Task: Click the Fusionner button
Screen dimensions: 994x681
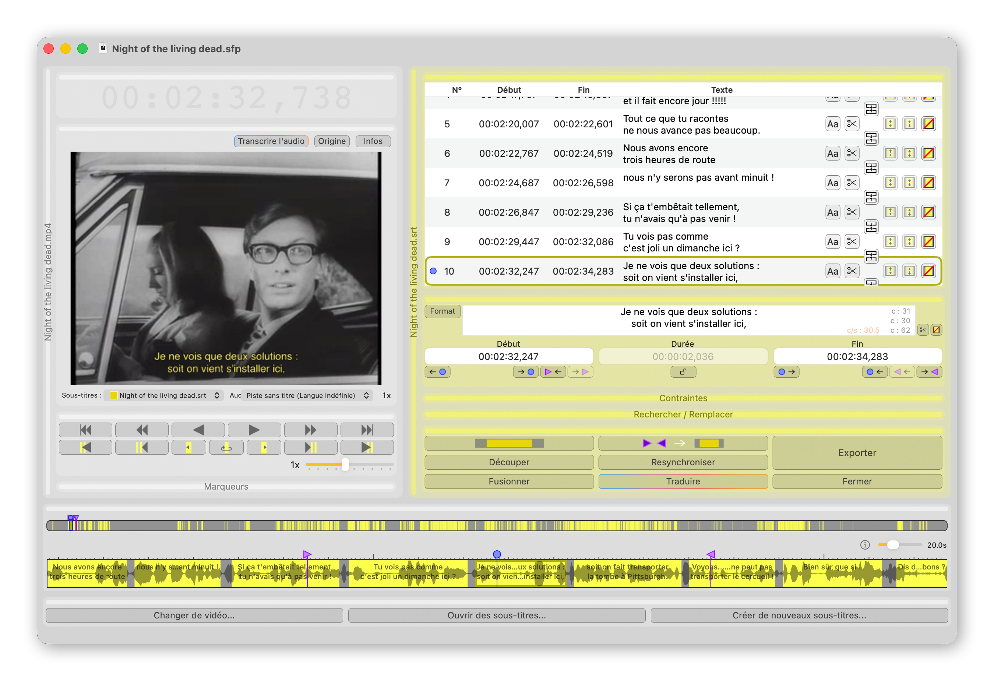Action: [509, 481]
